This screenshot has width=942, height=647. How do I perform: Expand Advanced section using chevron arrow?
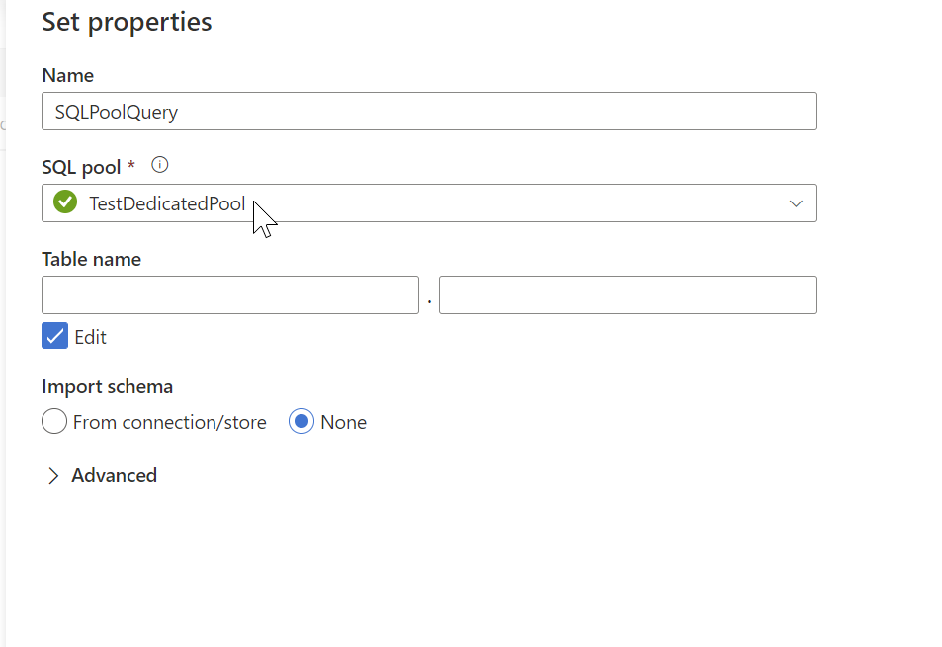[x=52, y=476]
